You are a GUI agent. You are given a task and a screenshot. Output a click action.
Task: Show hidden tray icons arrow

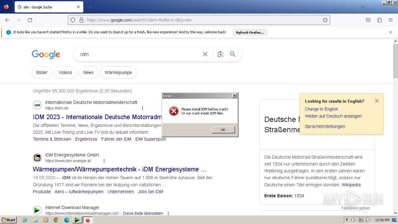tap(347, 220)
